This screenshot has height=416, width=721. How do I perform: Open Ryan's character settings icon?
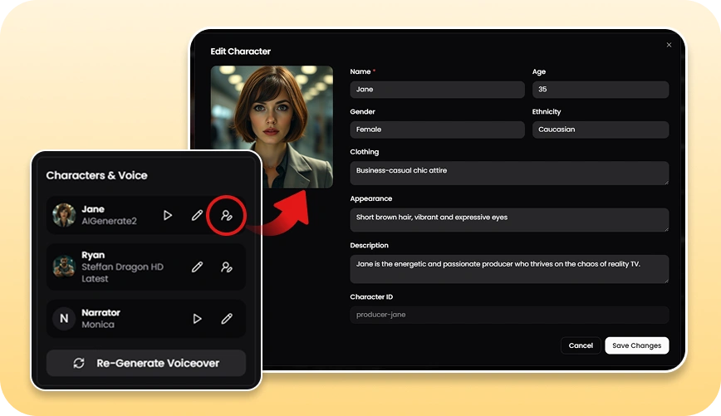tap(226, 267)
